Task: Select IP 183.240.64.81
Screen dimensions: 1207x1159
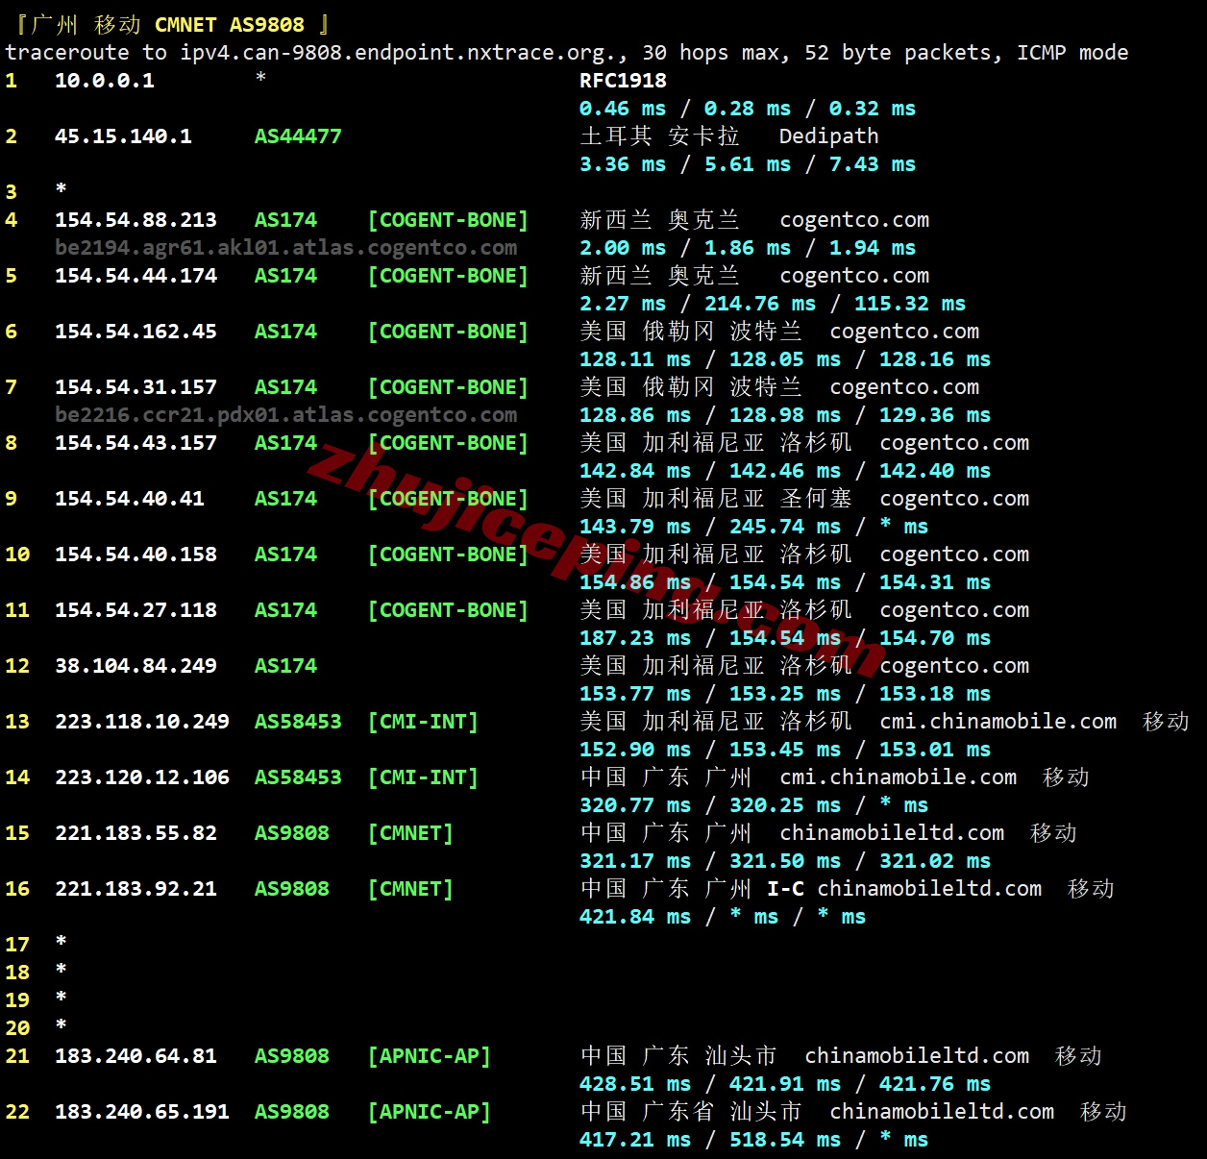Action: pyautogui.click(x=135, y=1056)
